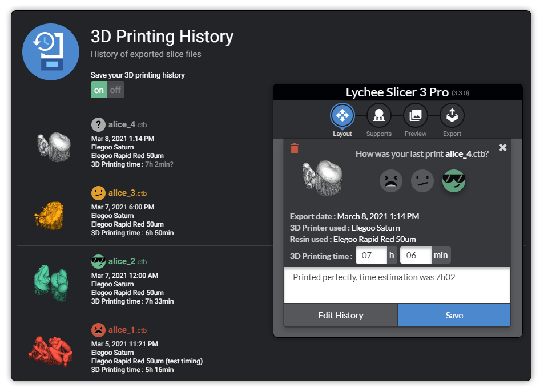Click 'Elegoo Rapid Red 50um (test timing)' resin text
Image resolution: width=544 pixels, height=392 pixels.
pos(147,361)
